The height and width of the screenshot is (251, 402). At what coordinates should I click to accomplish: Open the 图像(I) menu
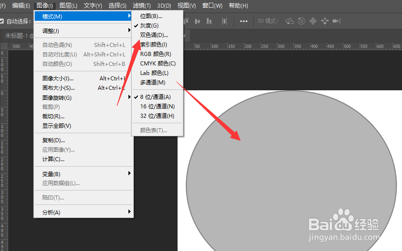pyautogui.click(x=45, y=6)
